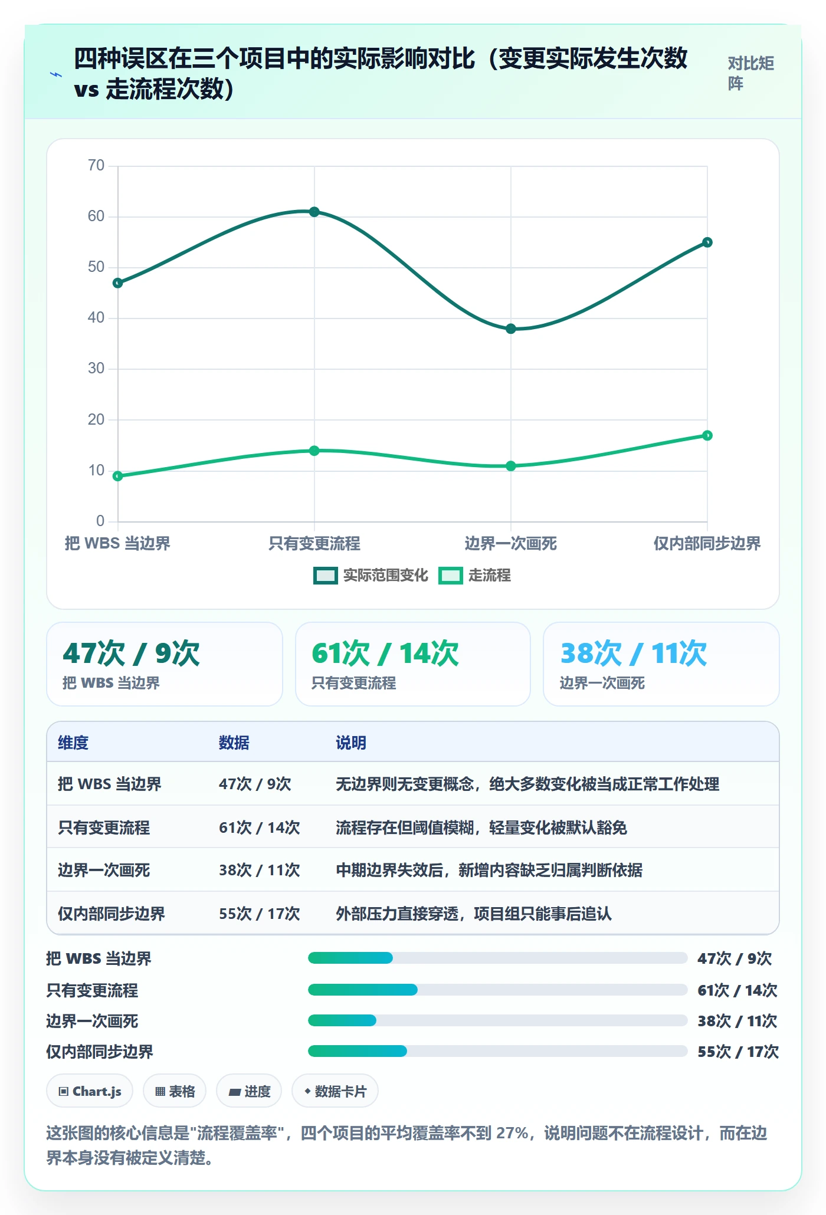Click the 数据 column header
The height and width of the screenshot is (1215, 826).
click(x=234, y=743)
